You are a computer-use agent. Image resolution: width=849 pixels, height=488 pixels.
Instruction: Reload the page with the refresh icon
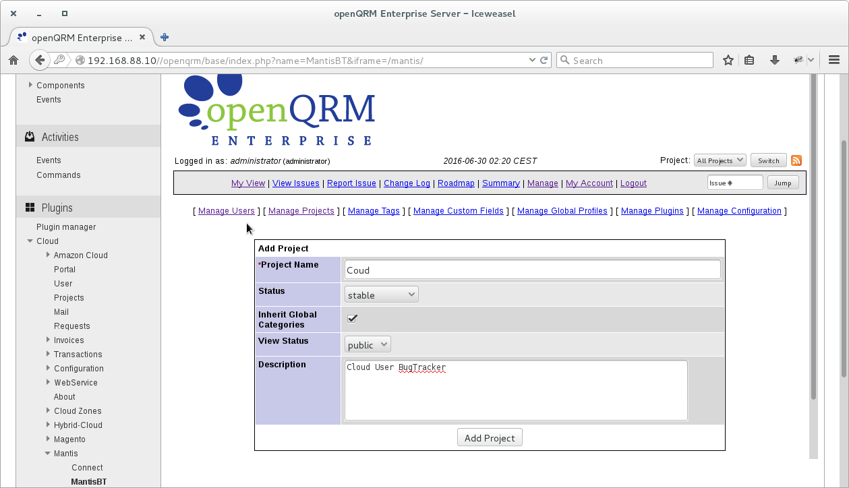pyautogui.click(x=544, y=60)
